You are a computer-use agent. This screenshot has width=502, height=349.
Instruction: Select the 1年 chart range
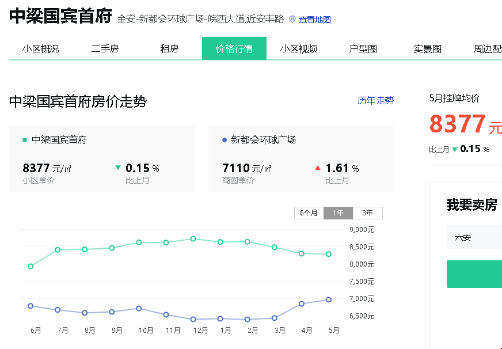[338, 213]
